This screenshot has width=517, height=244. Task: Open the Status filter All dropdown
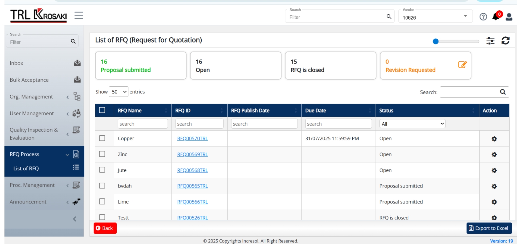coord(412,124)
